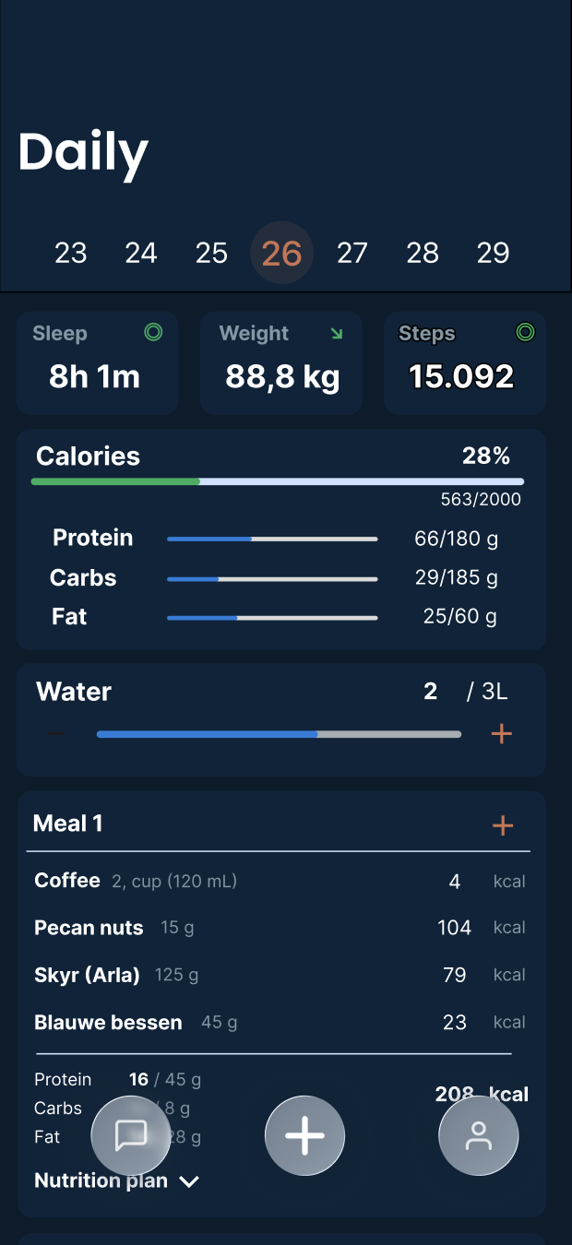This screenshot has height=1245, width=572.
Task: Add a food item with the Meal 1 plus icon
Action: [x=503, y=825]
